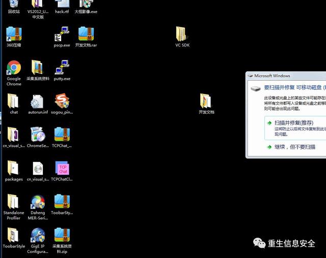Open the TCPChat_... archive
This screenshot has width=326, height=258.
pos(62,138)
